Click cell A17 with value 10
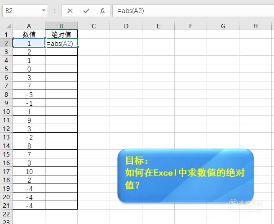The height and width of the screenshot is (224, 274). coord(29,171)
